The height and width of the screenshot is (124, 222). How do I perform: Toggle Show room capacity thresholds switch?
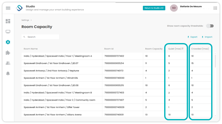210,26
